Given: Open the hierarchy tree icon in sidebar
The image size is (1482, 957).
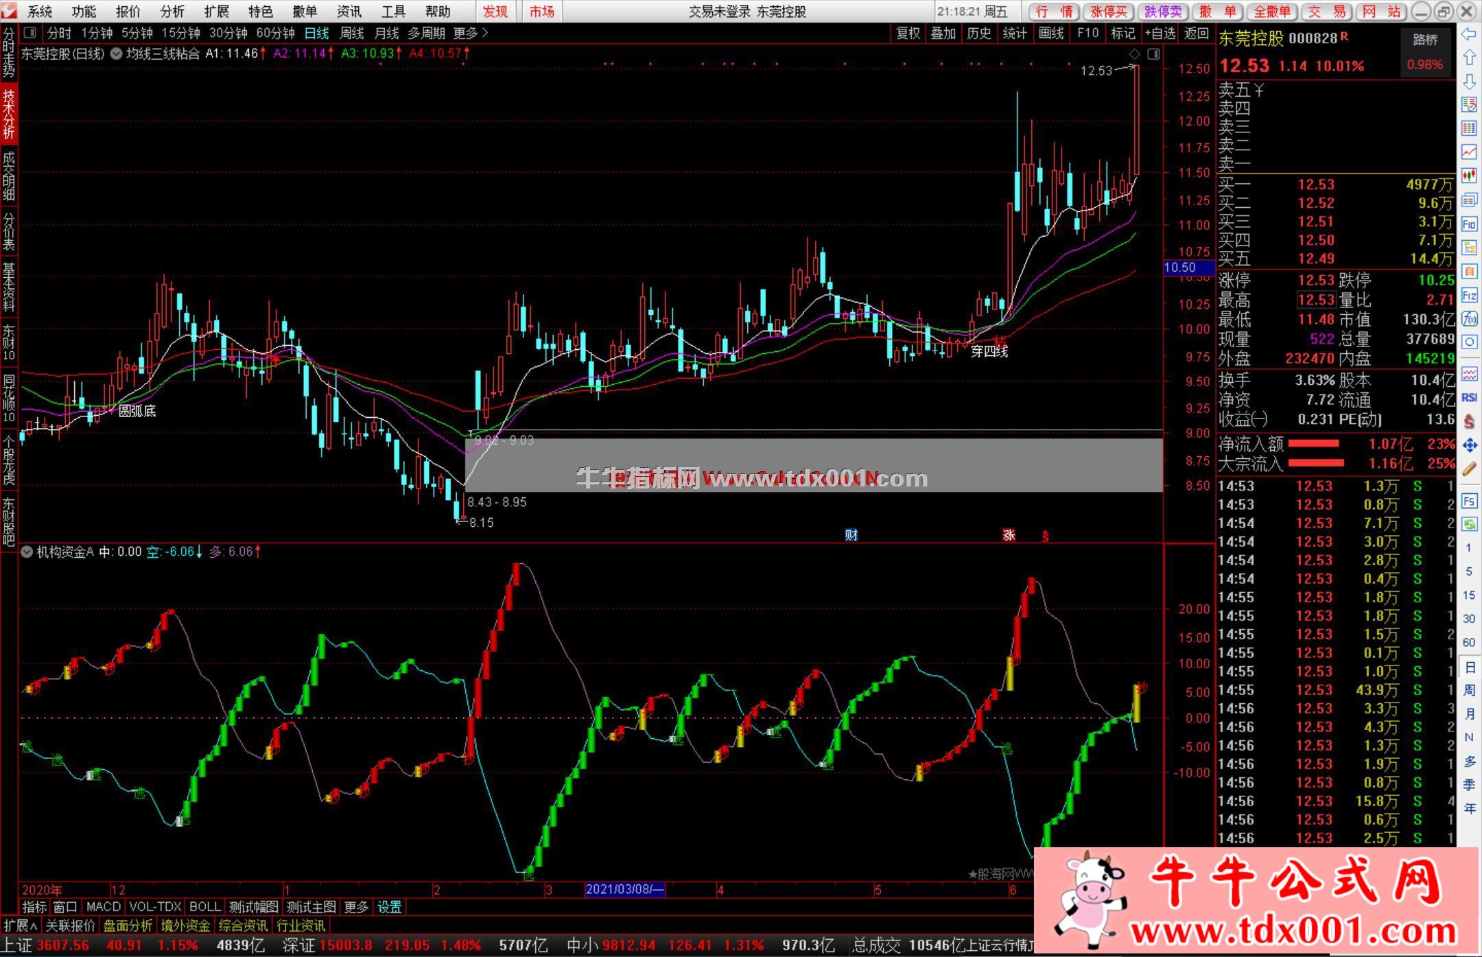Looking at the screenshot, I should click(1469, 248).
